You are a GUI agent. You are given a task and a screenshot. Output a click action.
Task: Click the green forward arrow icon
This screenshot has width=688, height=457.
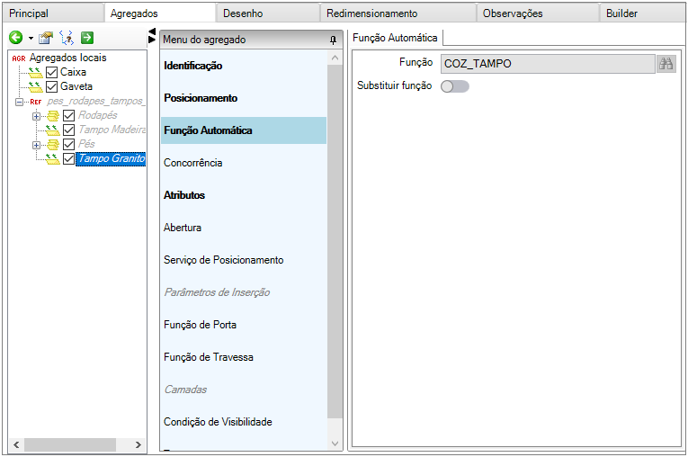(x=87, y=38)
